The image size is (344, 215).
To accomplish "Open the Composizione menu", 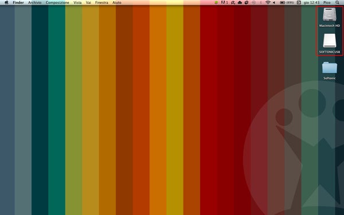I will (x=57, y=3).
